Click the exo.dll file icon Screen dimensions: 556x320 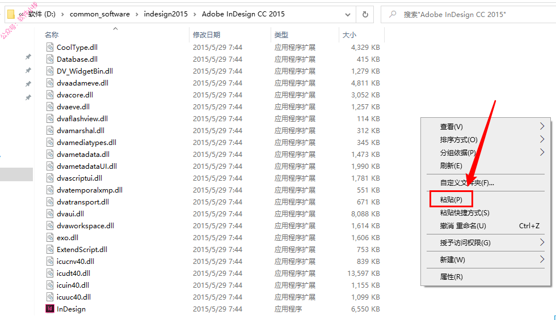50,237
